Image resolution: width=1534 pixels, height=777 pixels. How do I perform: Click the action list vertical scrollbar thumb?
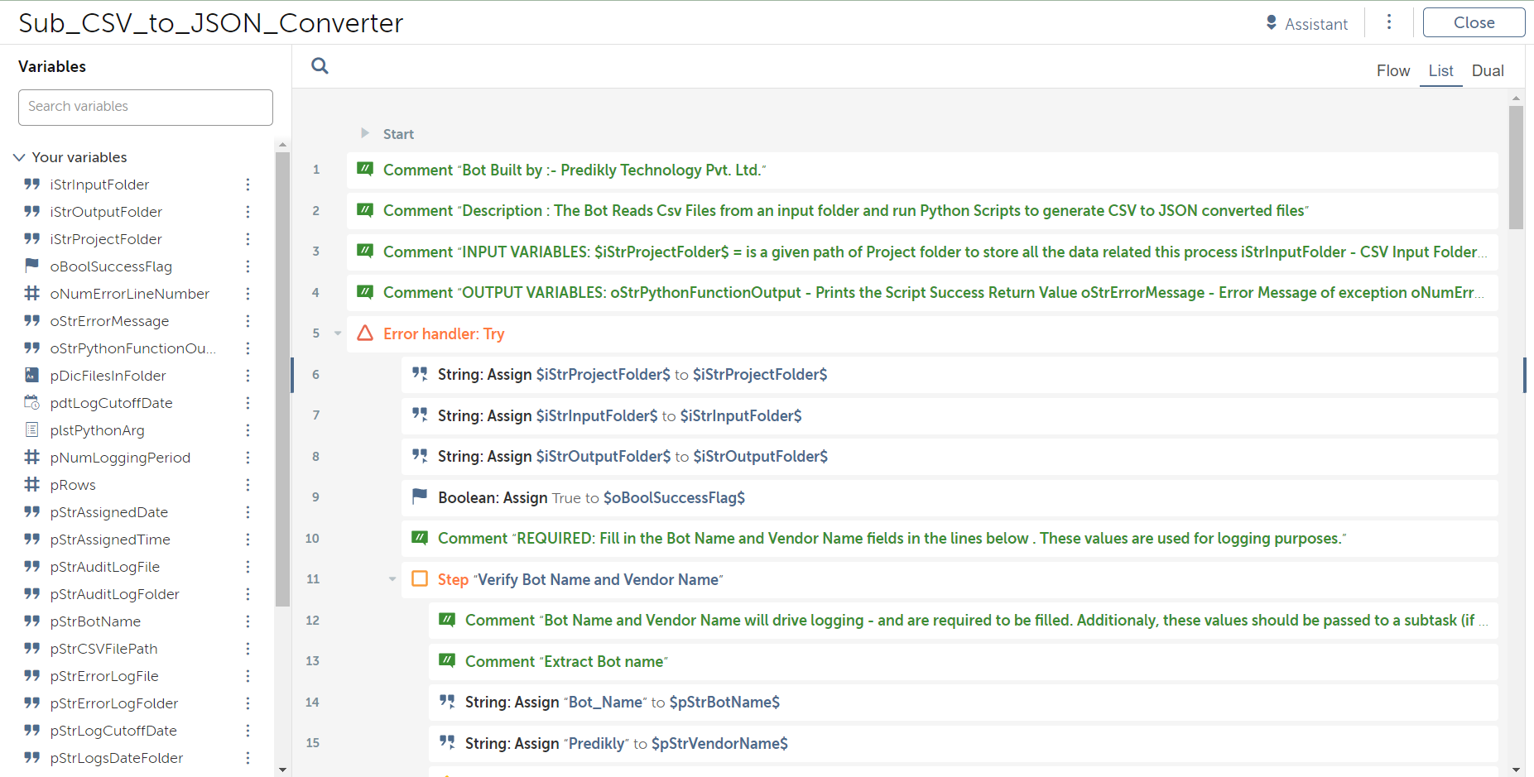(1516, 165)
